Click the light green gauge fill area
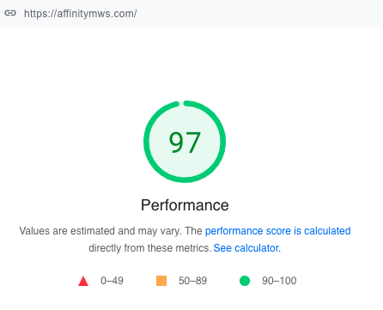Screen dimensions: 383x310 click(x=185, y=166)
